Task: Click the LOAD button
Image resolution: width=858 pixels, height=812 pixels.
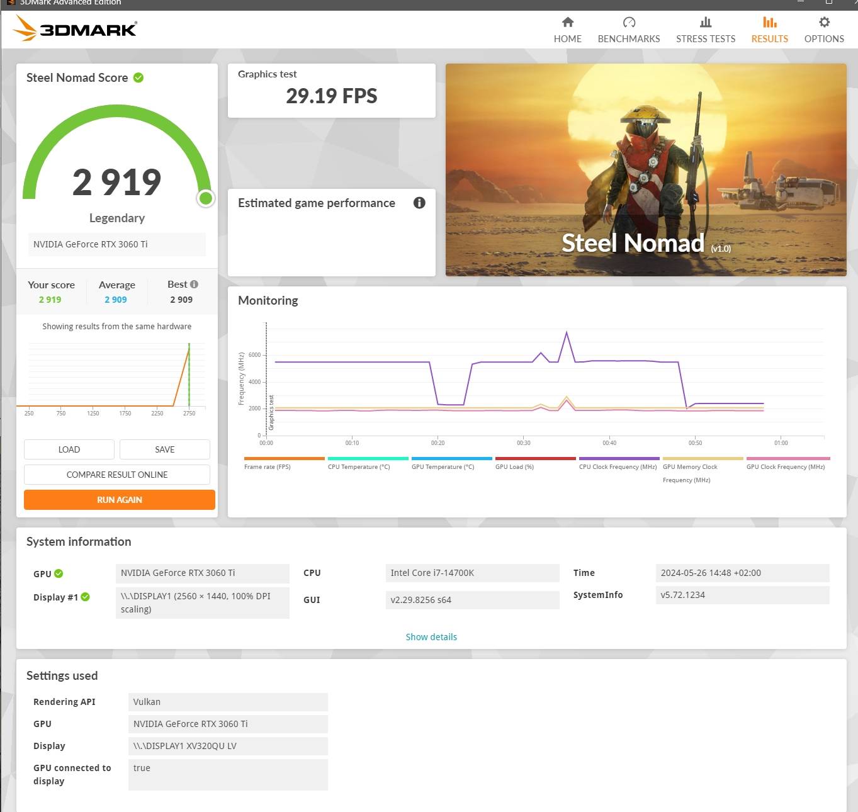Action: tap(69, 449)
